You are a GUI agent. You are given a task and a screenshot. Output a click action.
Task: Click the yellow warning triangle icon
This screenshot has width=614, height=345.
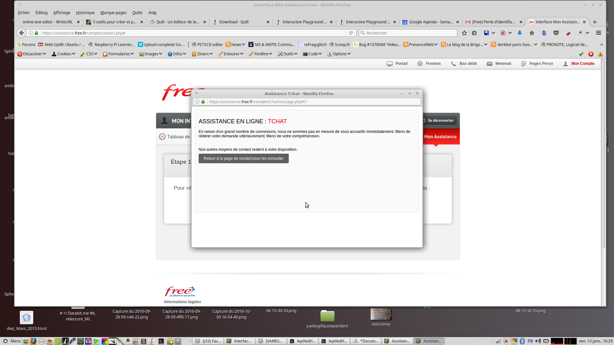tap(601, 54)
